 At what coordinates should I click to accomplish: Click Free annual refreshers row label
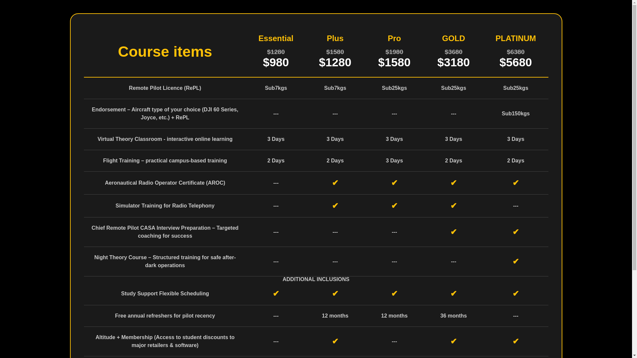(x=165, y=316)
